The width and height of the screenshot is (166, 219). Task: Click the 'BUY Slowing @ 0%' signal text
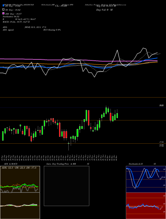click(52, 30)
